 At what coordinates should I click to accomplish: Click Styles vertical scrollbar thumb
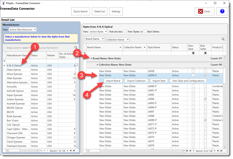click(224, 76)
